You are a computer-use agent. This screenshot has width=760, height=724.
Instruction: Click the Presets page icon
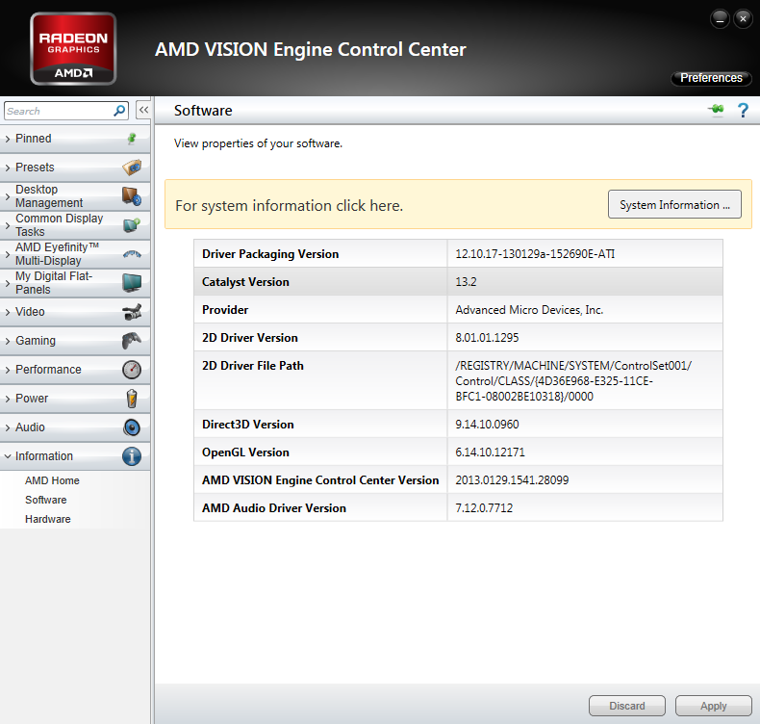[132, 168]
